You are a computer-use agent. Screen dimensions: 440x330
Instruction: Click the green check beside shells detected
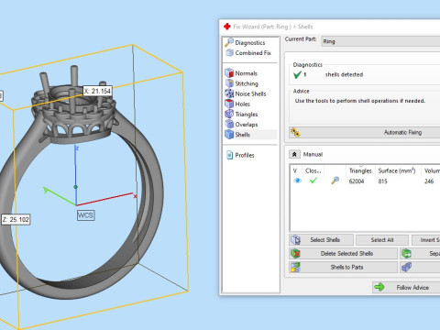coord(297,74)
